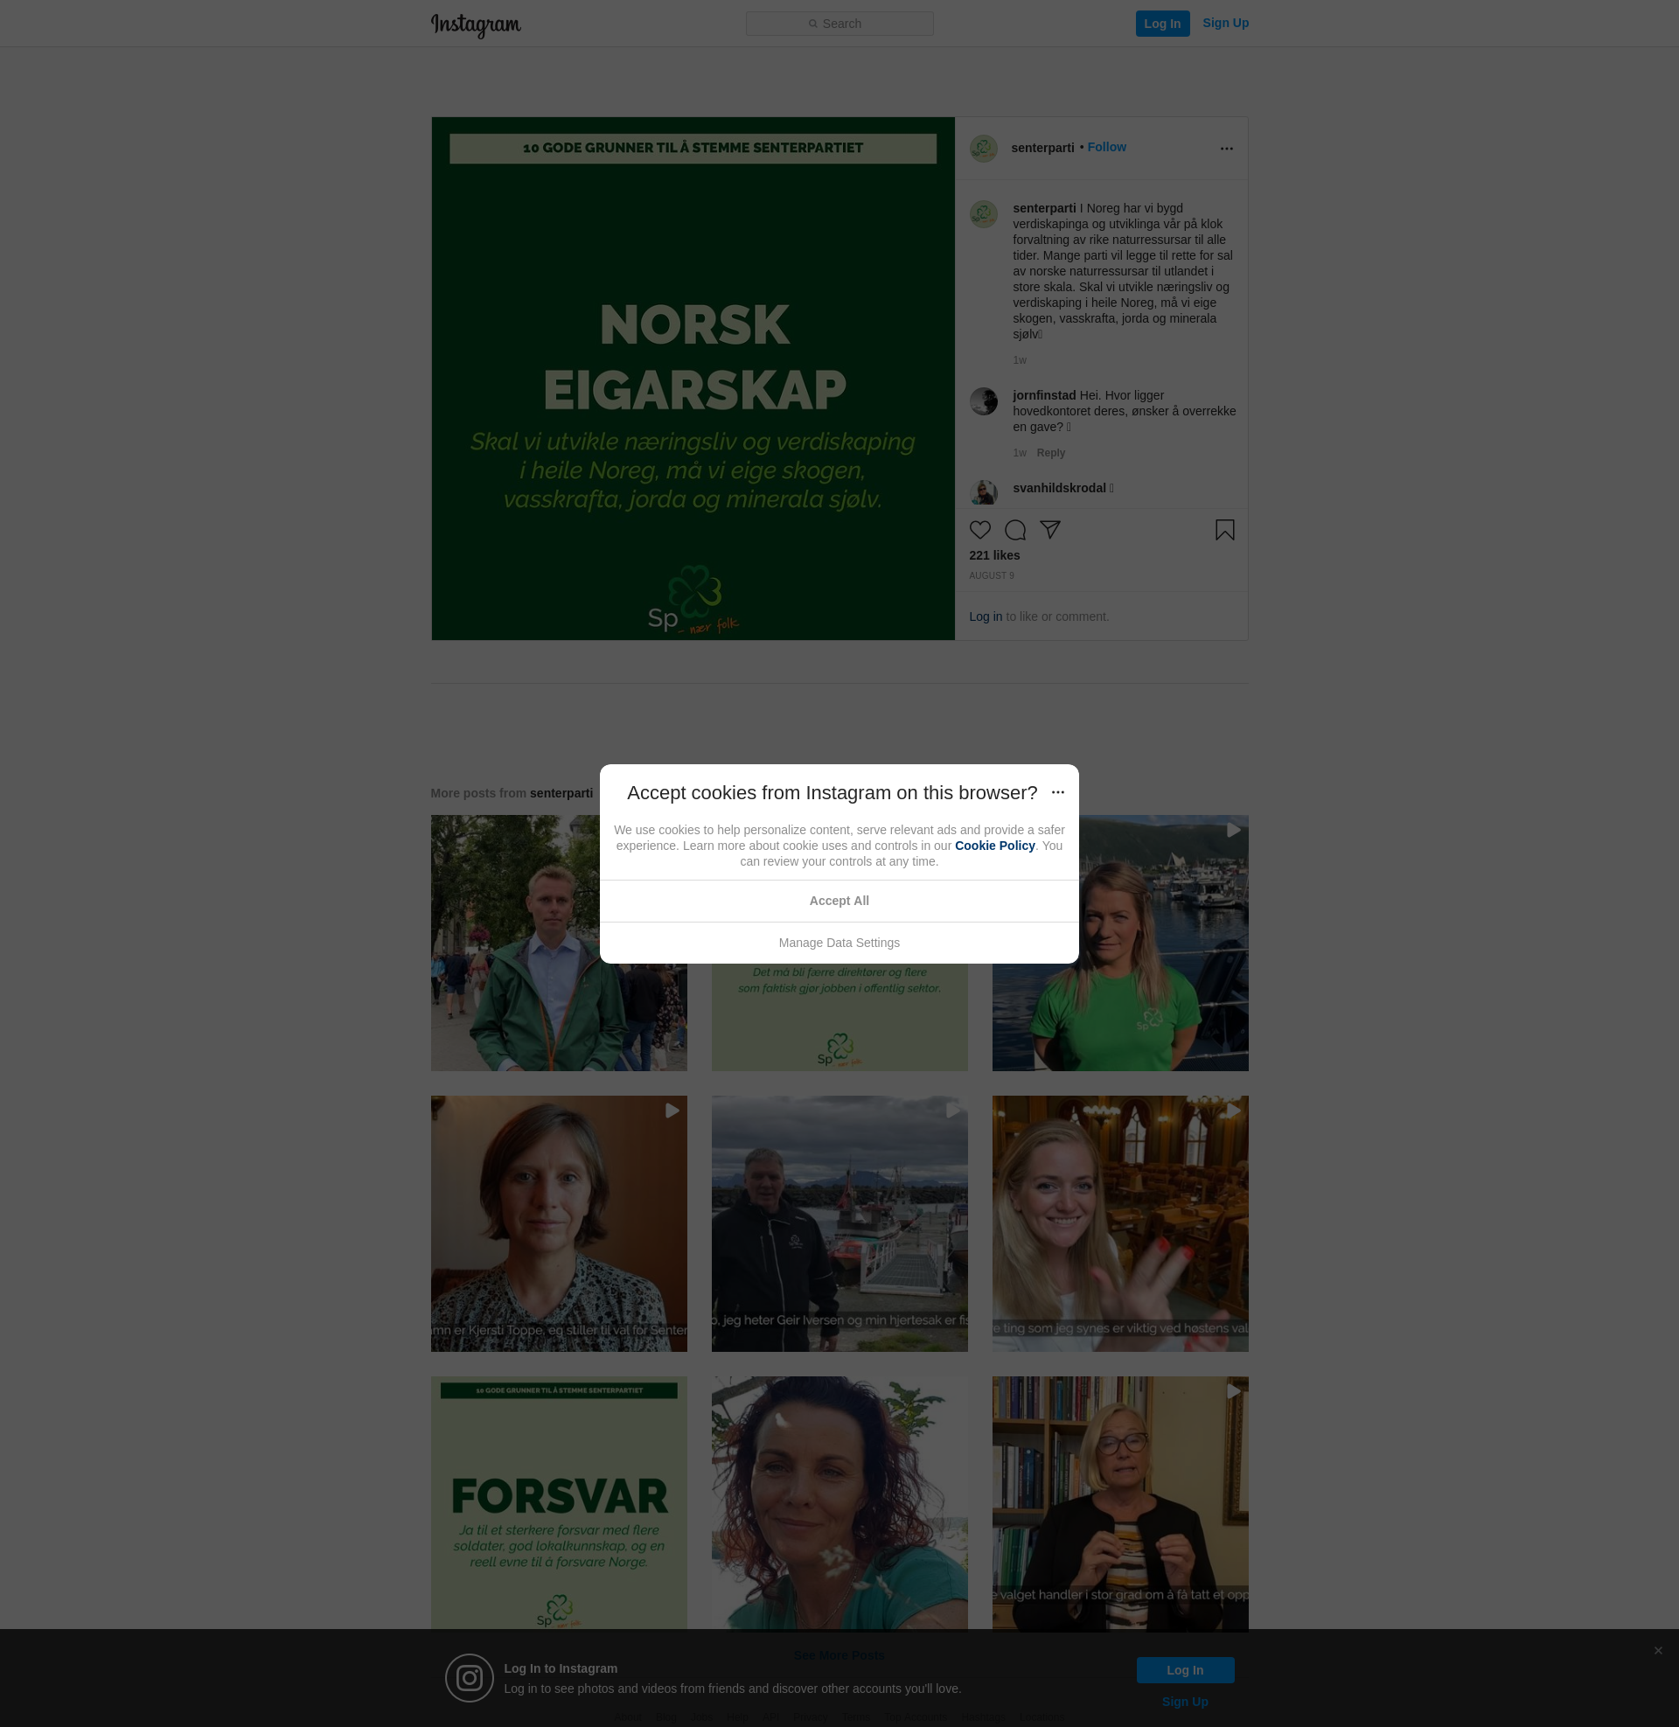Open cookie dialog three-dot options
This screenshot has height=1727, width=1679.
tap(1057, 792)
